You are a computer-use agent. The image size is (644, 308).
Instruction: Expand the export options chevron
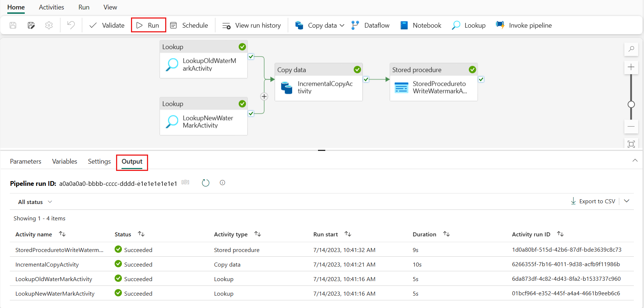tap(627, 201)
